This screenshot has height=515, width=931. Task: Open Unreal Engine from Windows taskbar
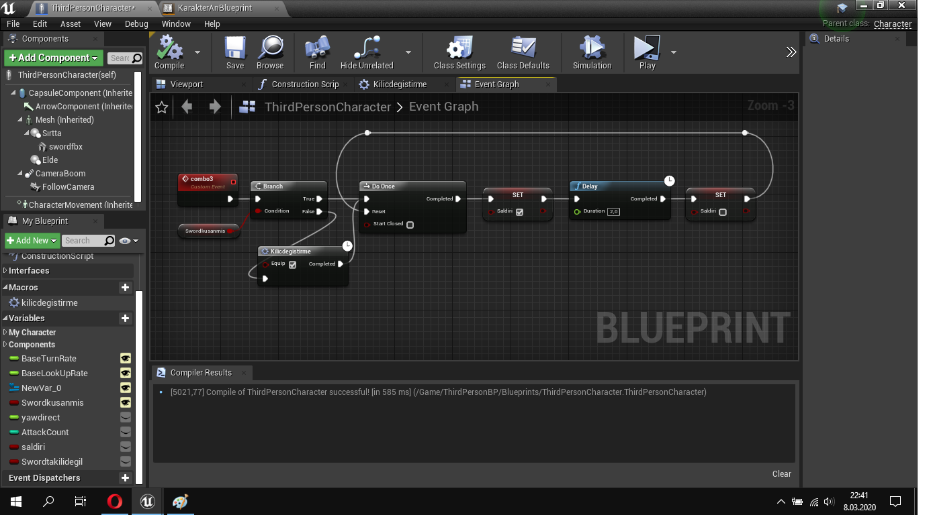click(148, 502)
